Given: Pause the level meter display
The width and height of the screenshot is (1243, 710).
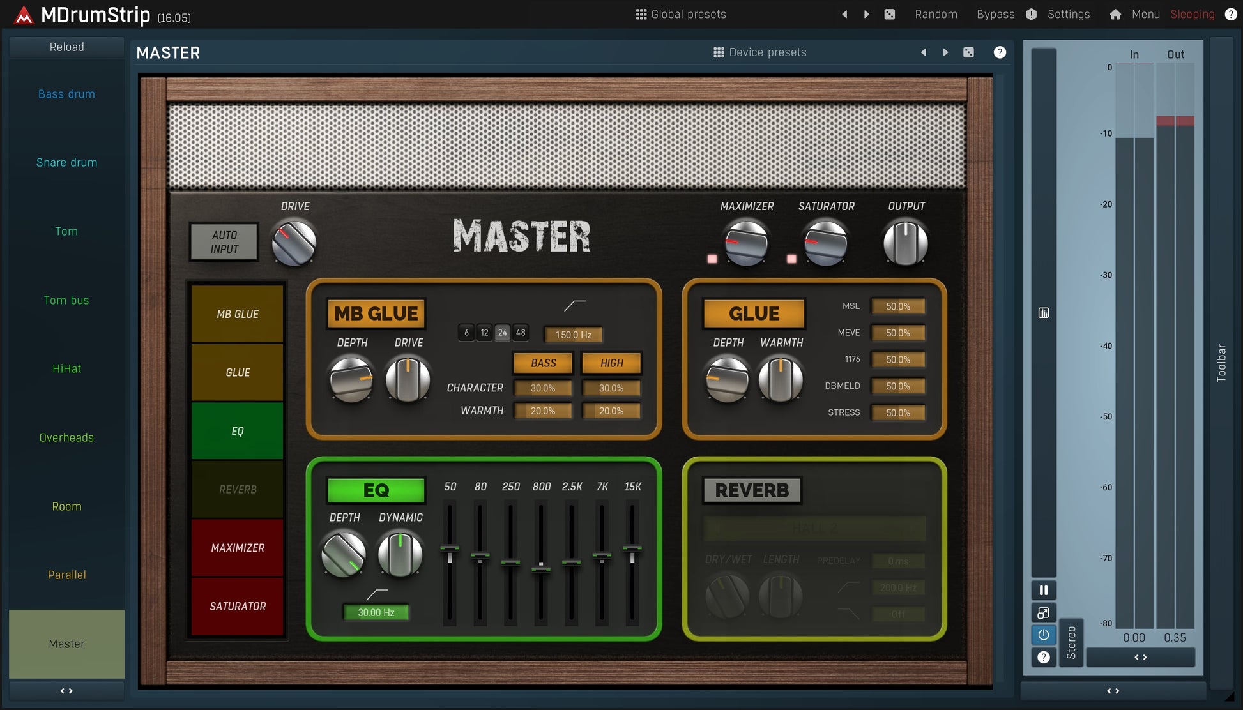Looking at the screenshot, I should 1044,590.
